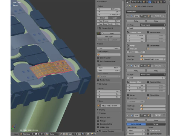The width and height of the screenshot is (181, 136).
Task: Open the Material properties tab icon
Action: click(x=155, y=2)
